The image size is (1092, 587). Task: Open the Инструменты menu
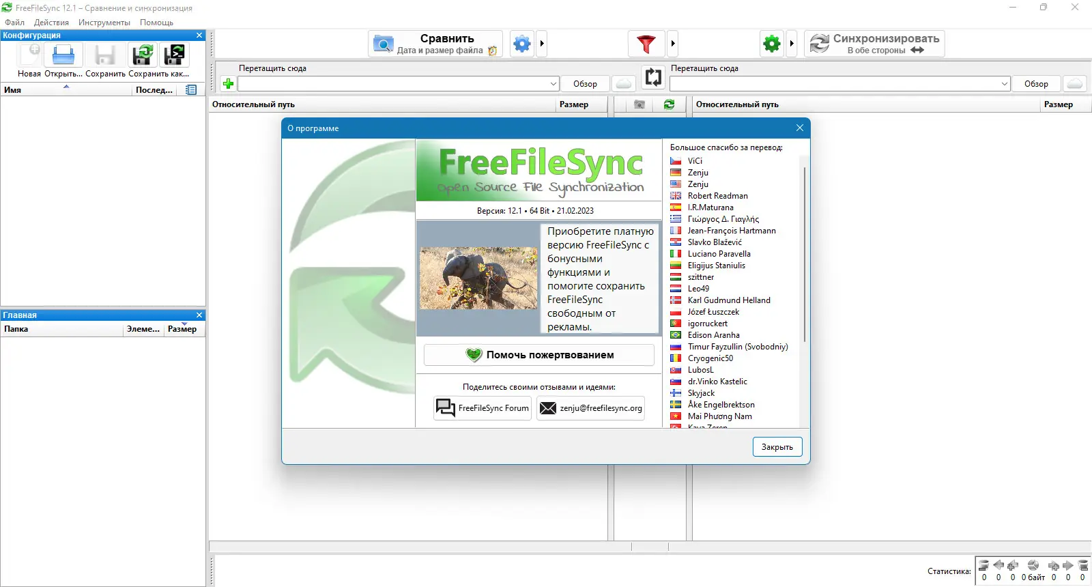pyautogui.click(x=104, y=23)
